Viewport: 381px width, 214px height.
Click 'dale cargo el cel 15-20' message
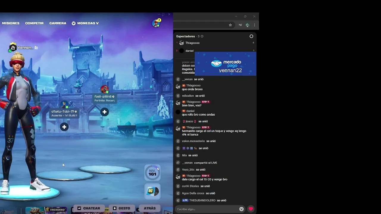point(204,180)
